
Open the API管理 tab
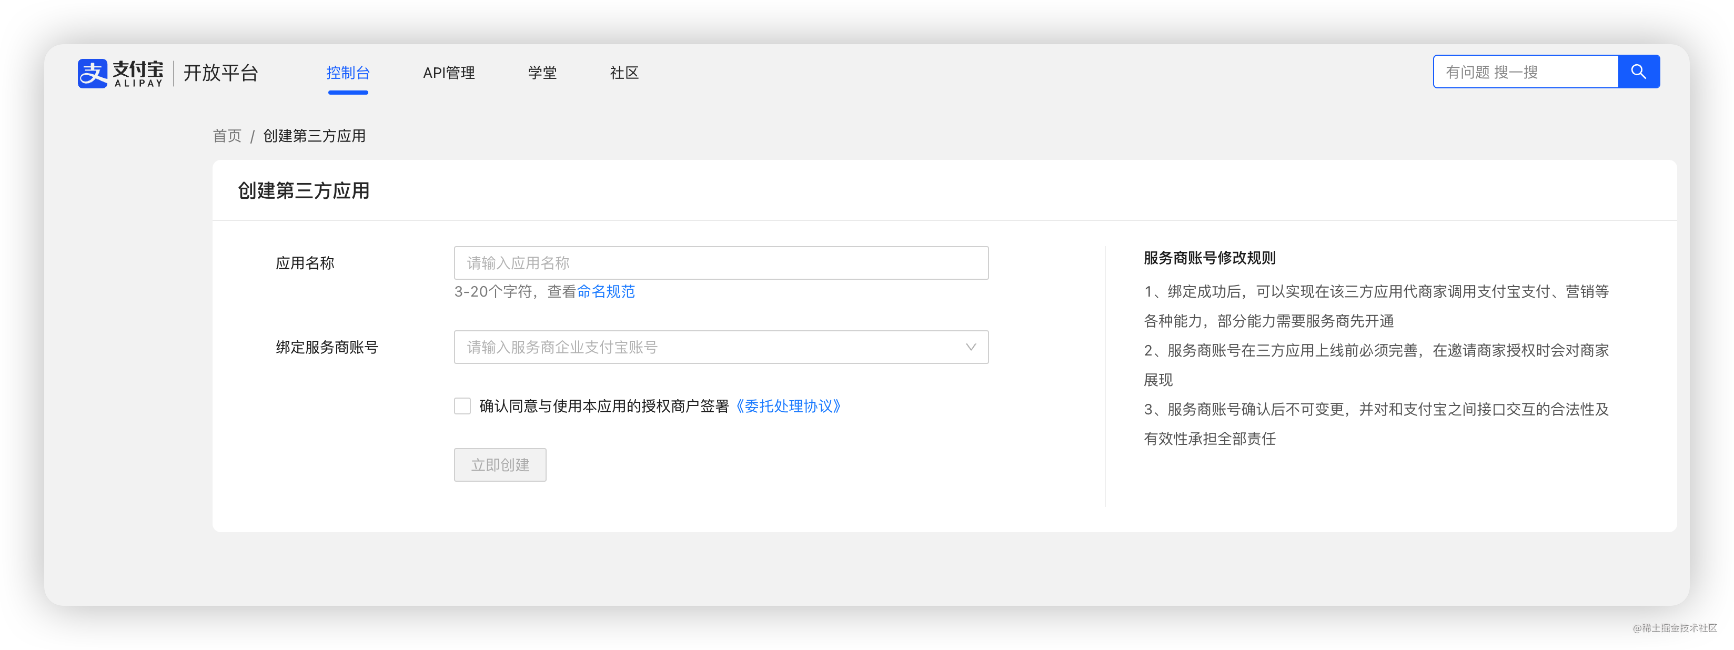pyautogui.click(x=449, y=73)
